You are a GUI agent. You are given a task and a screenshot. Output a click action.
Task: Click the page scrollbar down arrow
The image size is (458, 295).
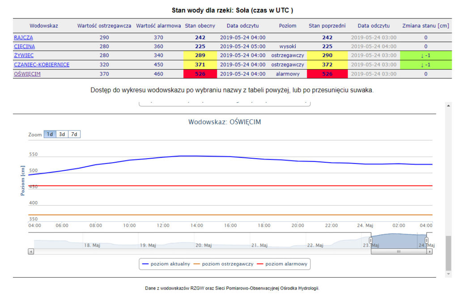coord(448,274)
